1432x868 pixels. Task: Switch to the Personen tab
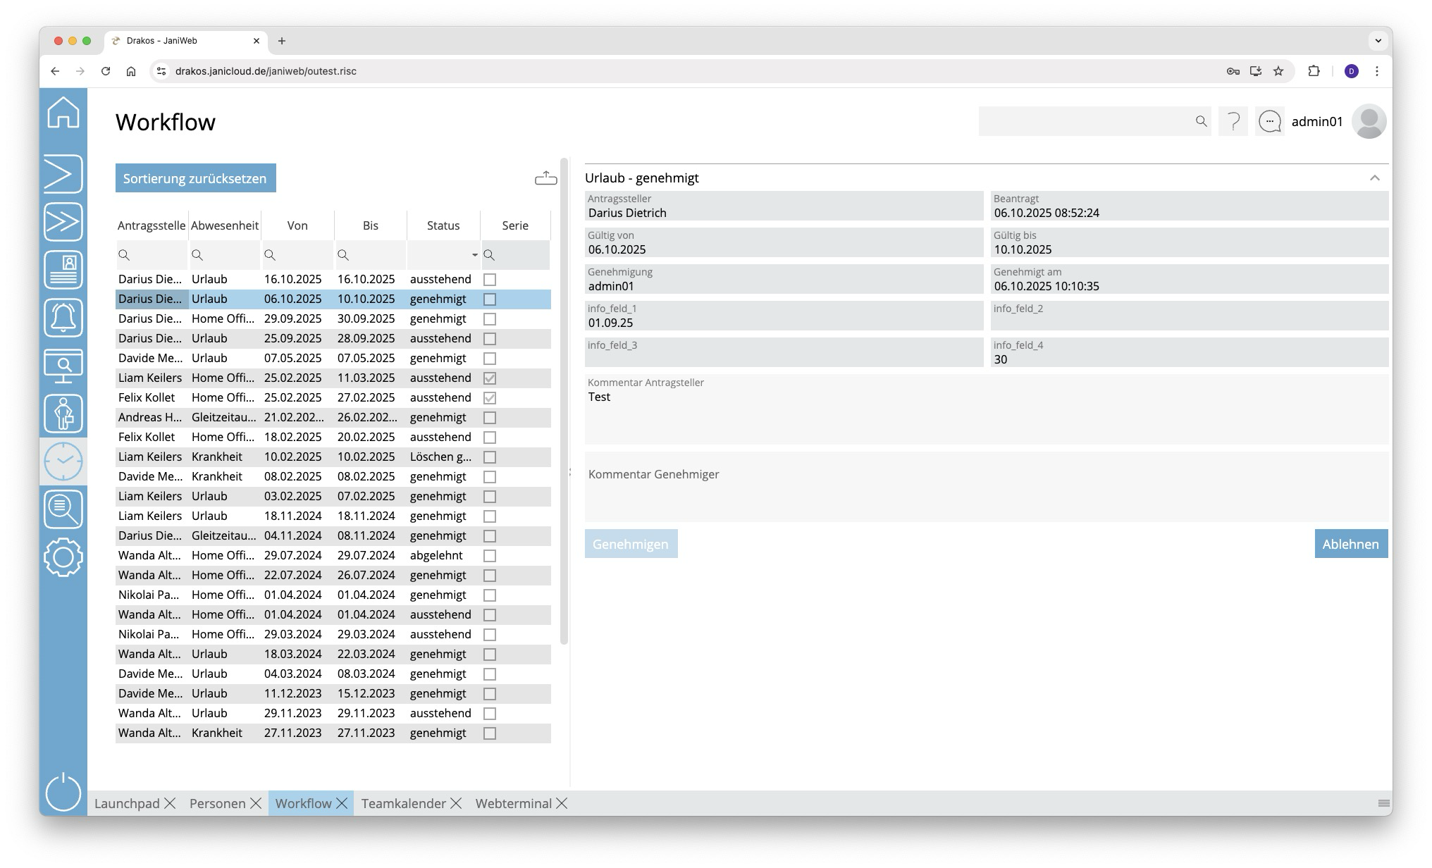pos(217,803)
